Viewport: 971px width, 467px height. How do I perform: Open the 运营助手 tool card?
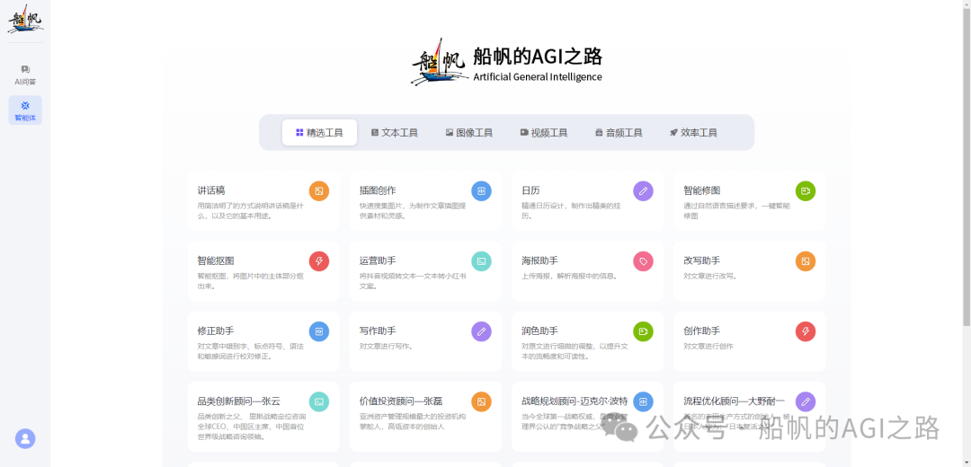(425, 271)
